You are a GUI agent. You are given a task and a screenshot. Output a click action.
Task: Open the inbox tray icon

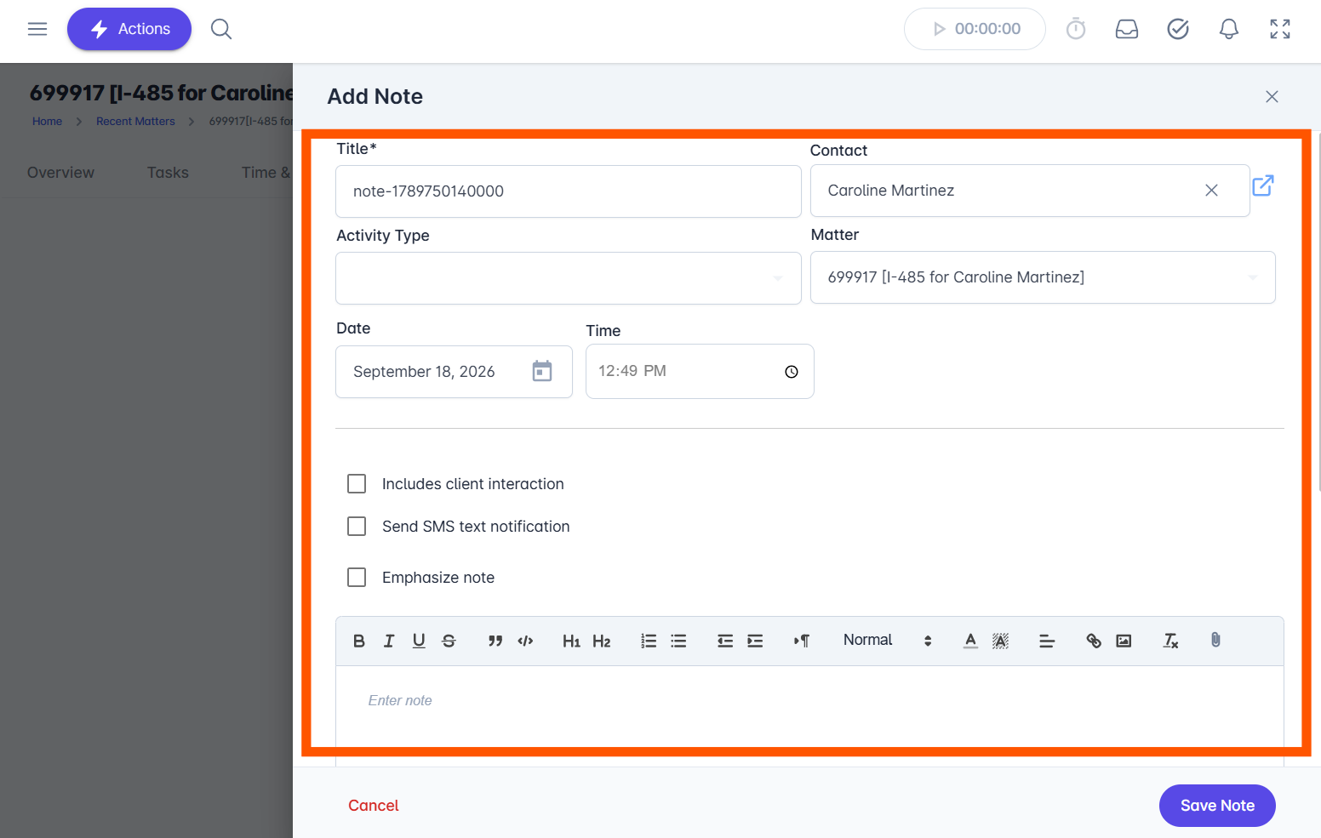(1127, 29)
